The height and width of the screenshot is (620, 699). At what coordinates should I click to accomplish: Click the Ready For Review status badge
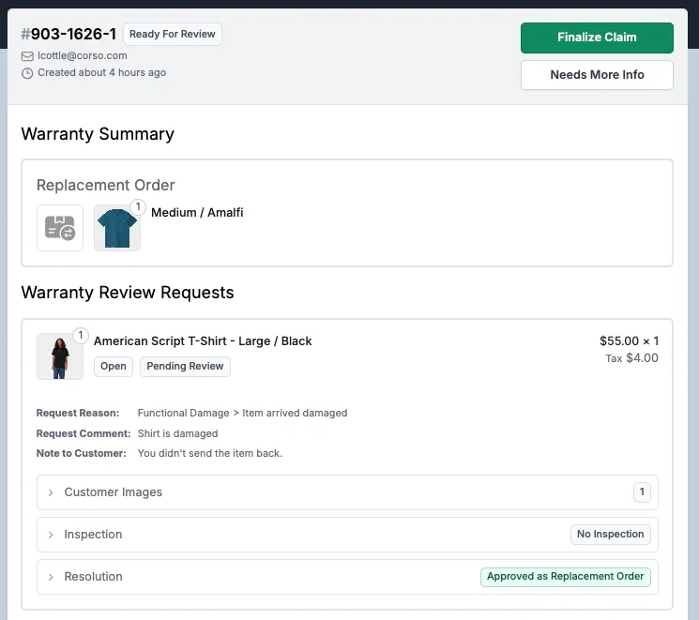click(x=173, y=35)
